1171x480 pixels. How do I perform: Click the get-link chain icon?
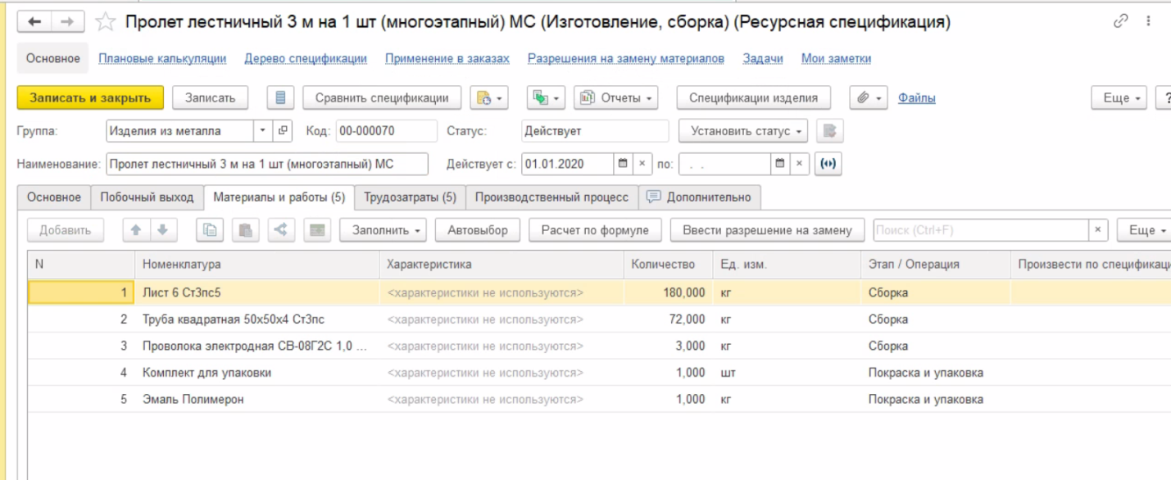pos(1121,22)
